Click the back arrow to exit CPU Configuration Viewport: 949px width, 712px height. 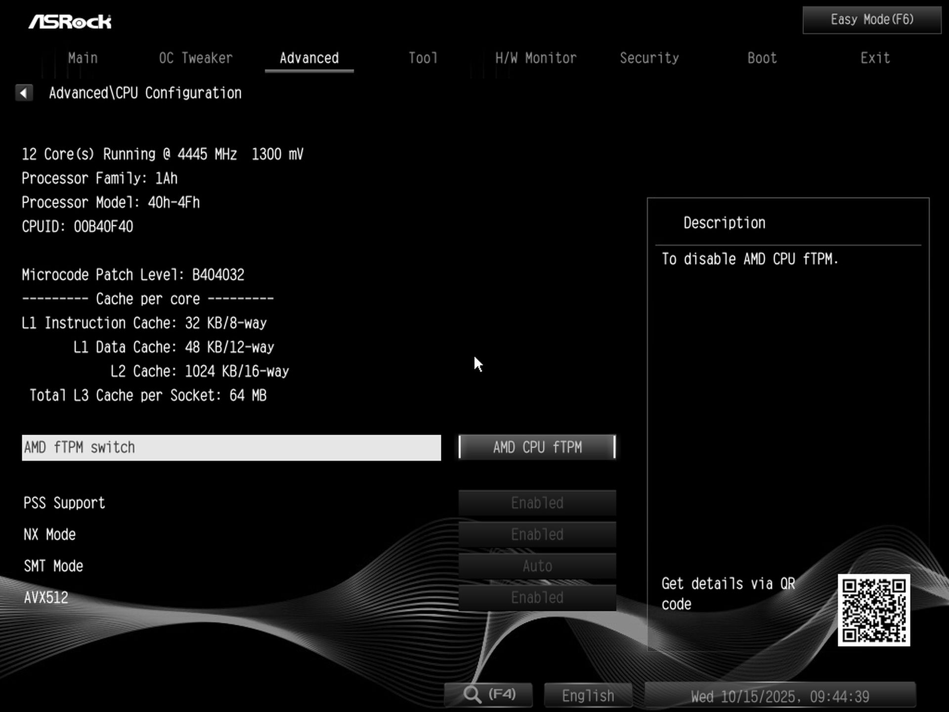24,92
